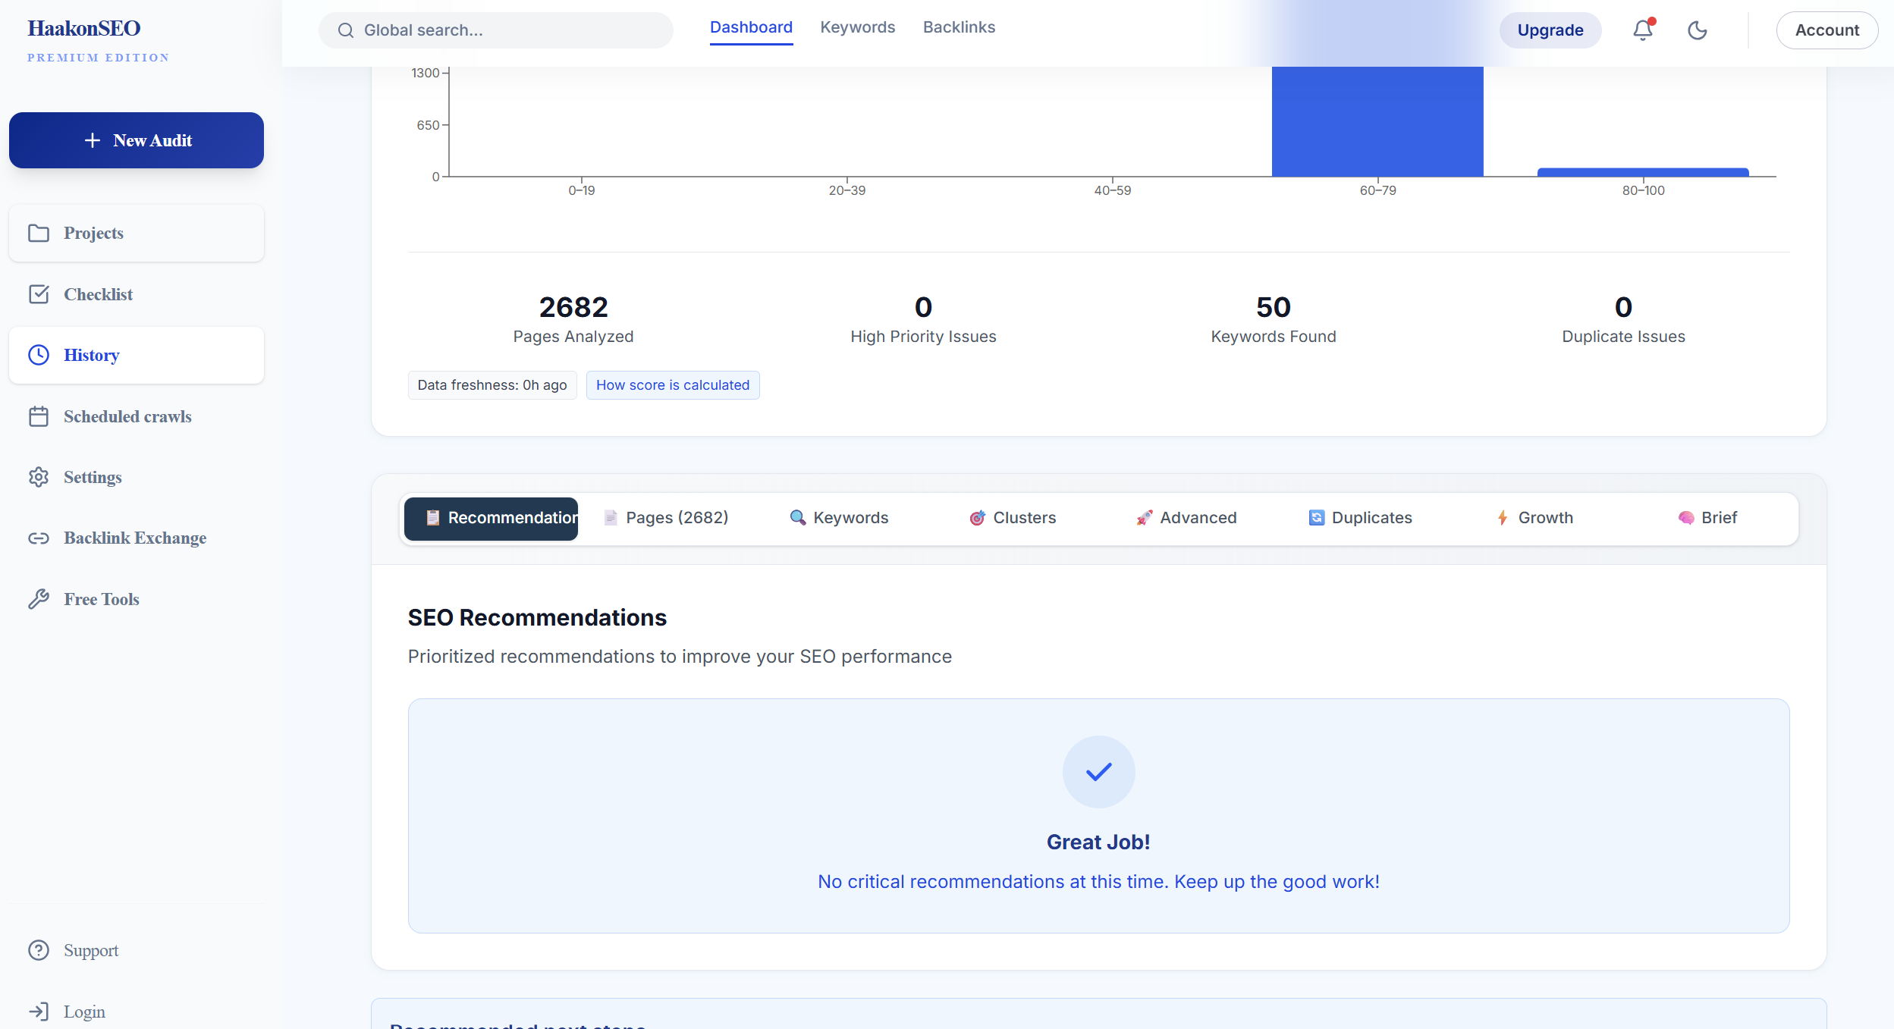Image resolution: width=1894 pixels, height=1029 pixels.
Task: Click the Pages document icon
Action: [611, 518]
